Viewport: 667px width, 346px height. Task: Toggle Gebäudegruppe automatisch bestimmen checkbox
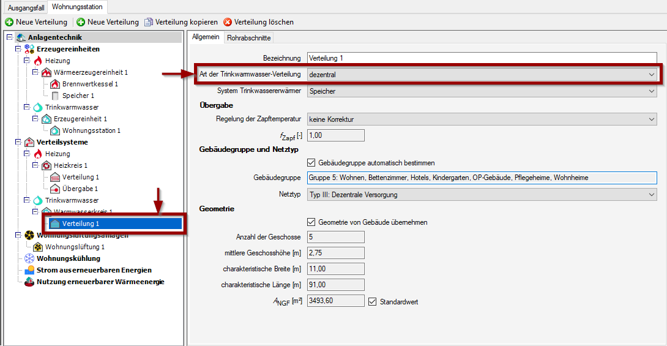[311, 163]
